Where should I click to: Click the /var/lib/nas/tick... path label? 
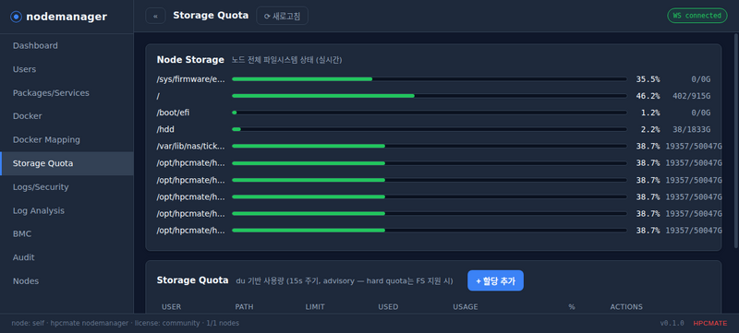pos(191,147)
